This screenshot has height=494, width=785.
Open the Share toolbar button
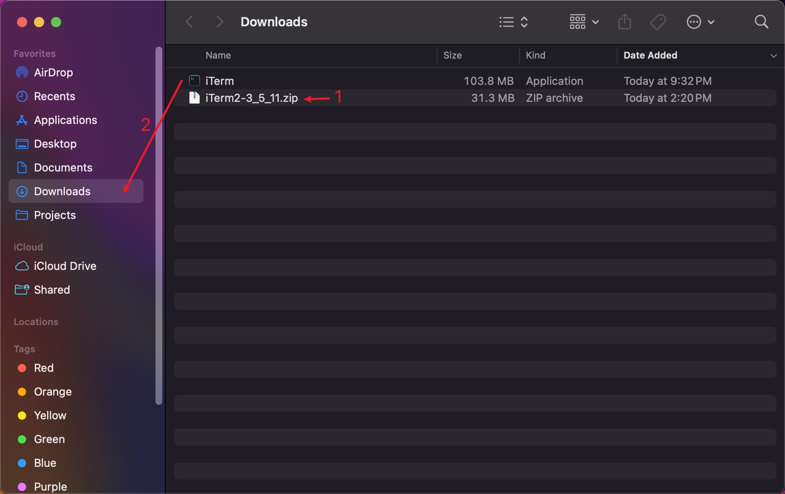(x=624, y=22)
